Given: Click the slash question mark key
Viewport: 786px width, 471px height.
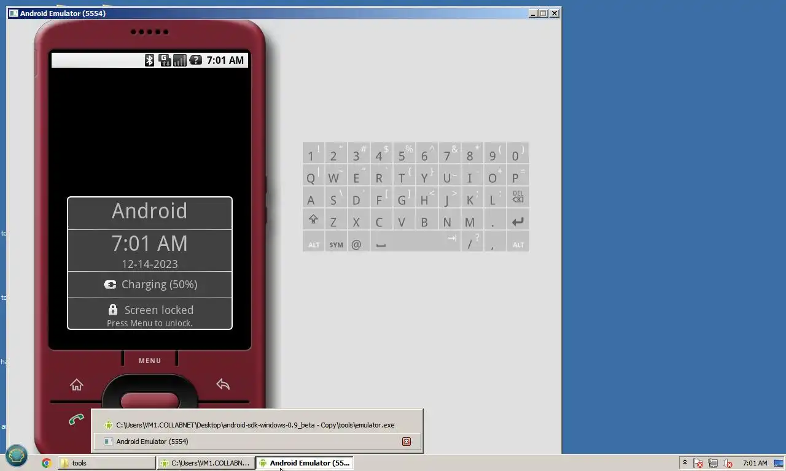Looking at the screenshot, I should tap(471, 242).
